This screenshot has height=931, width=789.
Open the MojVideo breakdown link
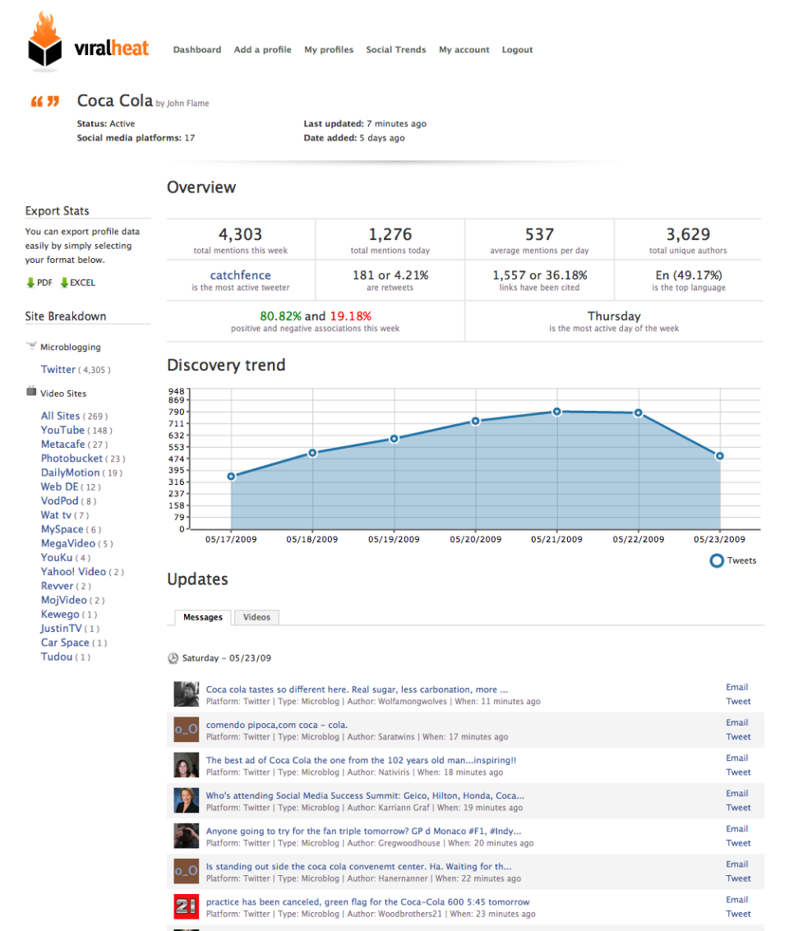(63, 601)
